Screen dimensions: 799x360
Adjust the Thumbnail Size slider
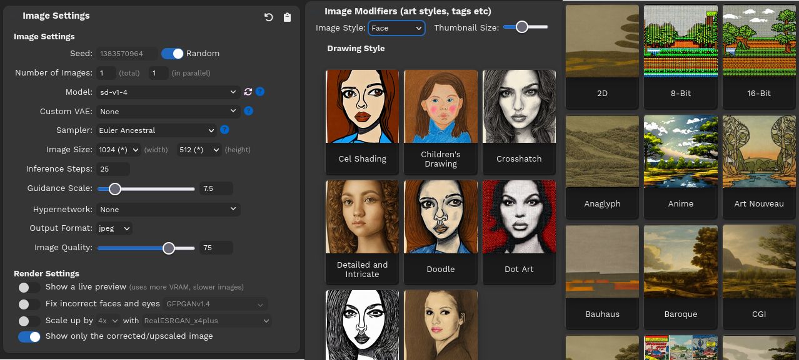525,27
